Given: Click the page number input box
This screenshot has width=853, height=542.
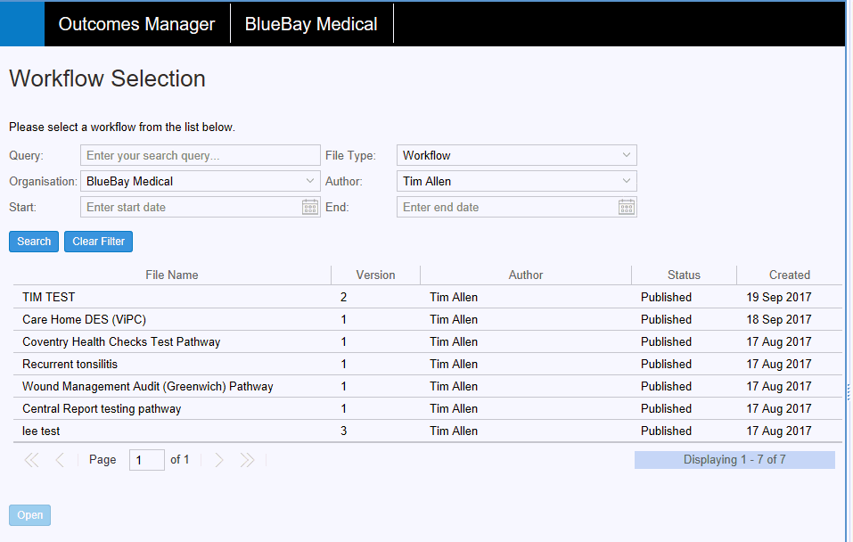Looking at the screenshot, I should click(147, 460).
